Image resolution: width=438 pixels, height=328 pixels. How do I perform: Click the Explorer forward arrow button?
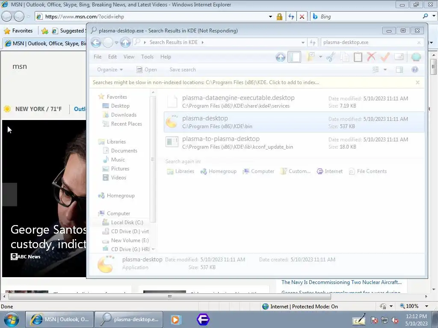pyautogui.click(x=108, y=42)
